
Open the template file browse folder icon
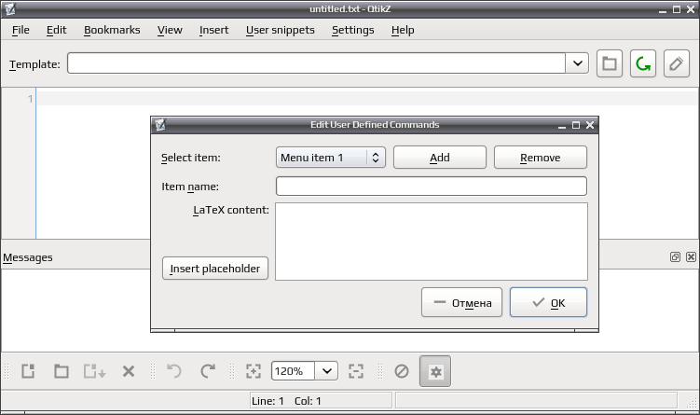tap(610, 63)
